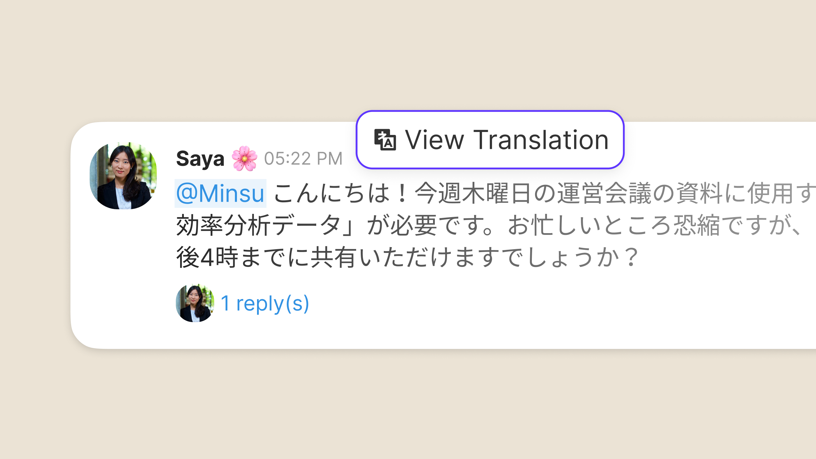The height and width of the screenshot is (459, 816).
Task: Click the 05:22 PM message timestamp
Action: [303, 158]
